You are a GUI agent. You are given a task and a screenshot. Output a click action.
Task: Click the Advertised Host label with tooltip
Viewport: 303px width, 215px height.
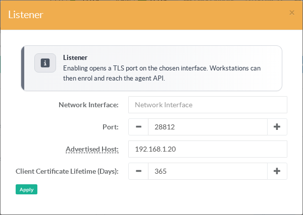(92, 150)
